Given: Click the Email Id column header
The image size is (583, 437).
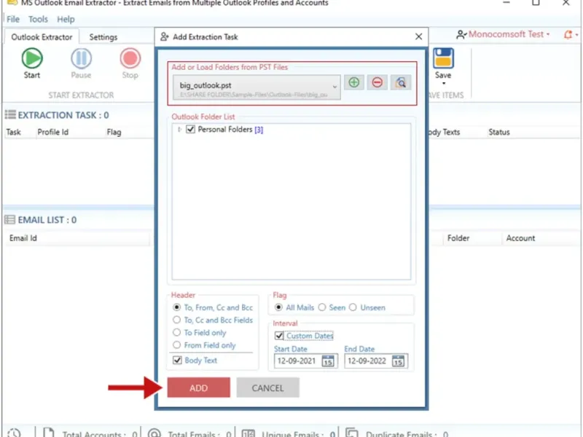Looking at the screenshot, I should (x=23, y=238).
